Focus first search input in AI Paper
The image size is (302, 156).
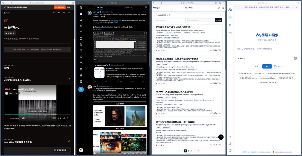pos(170,20)
